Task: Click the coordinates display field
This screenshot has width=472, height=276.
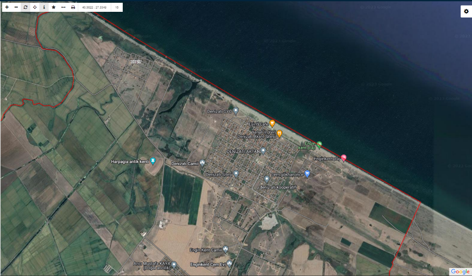Action: (94, 7)
